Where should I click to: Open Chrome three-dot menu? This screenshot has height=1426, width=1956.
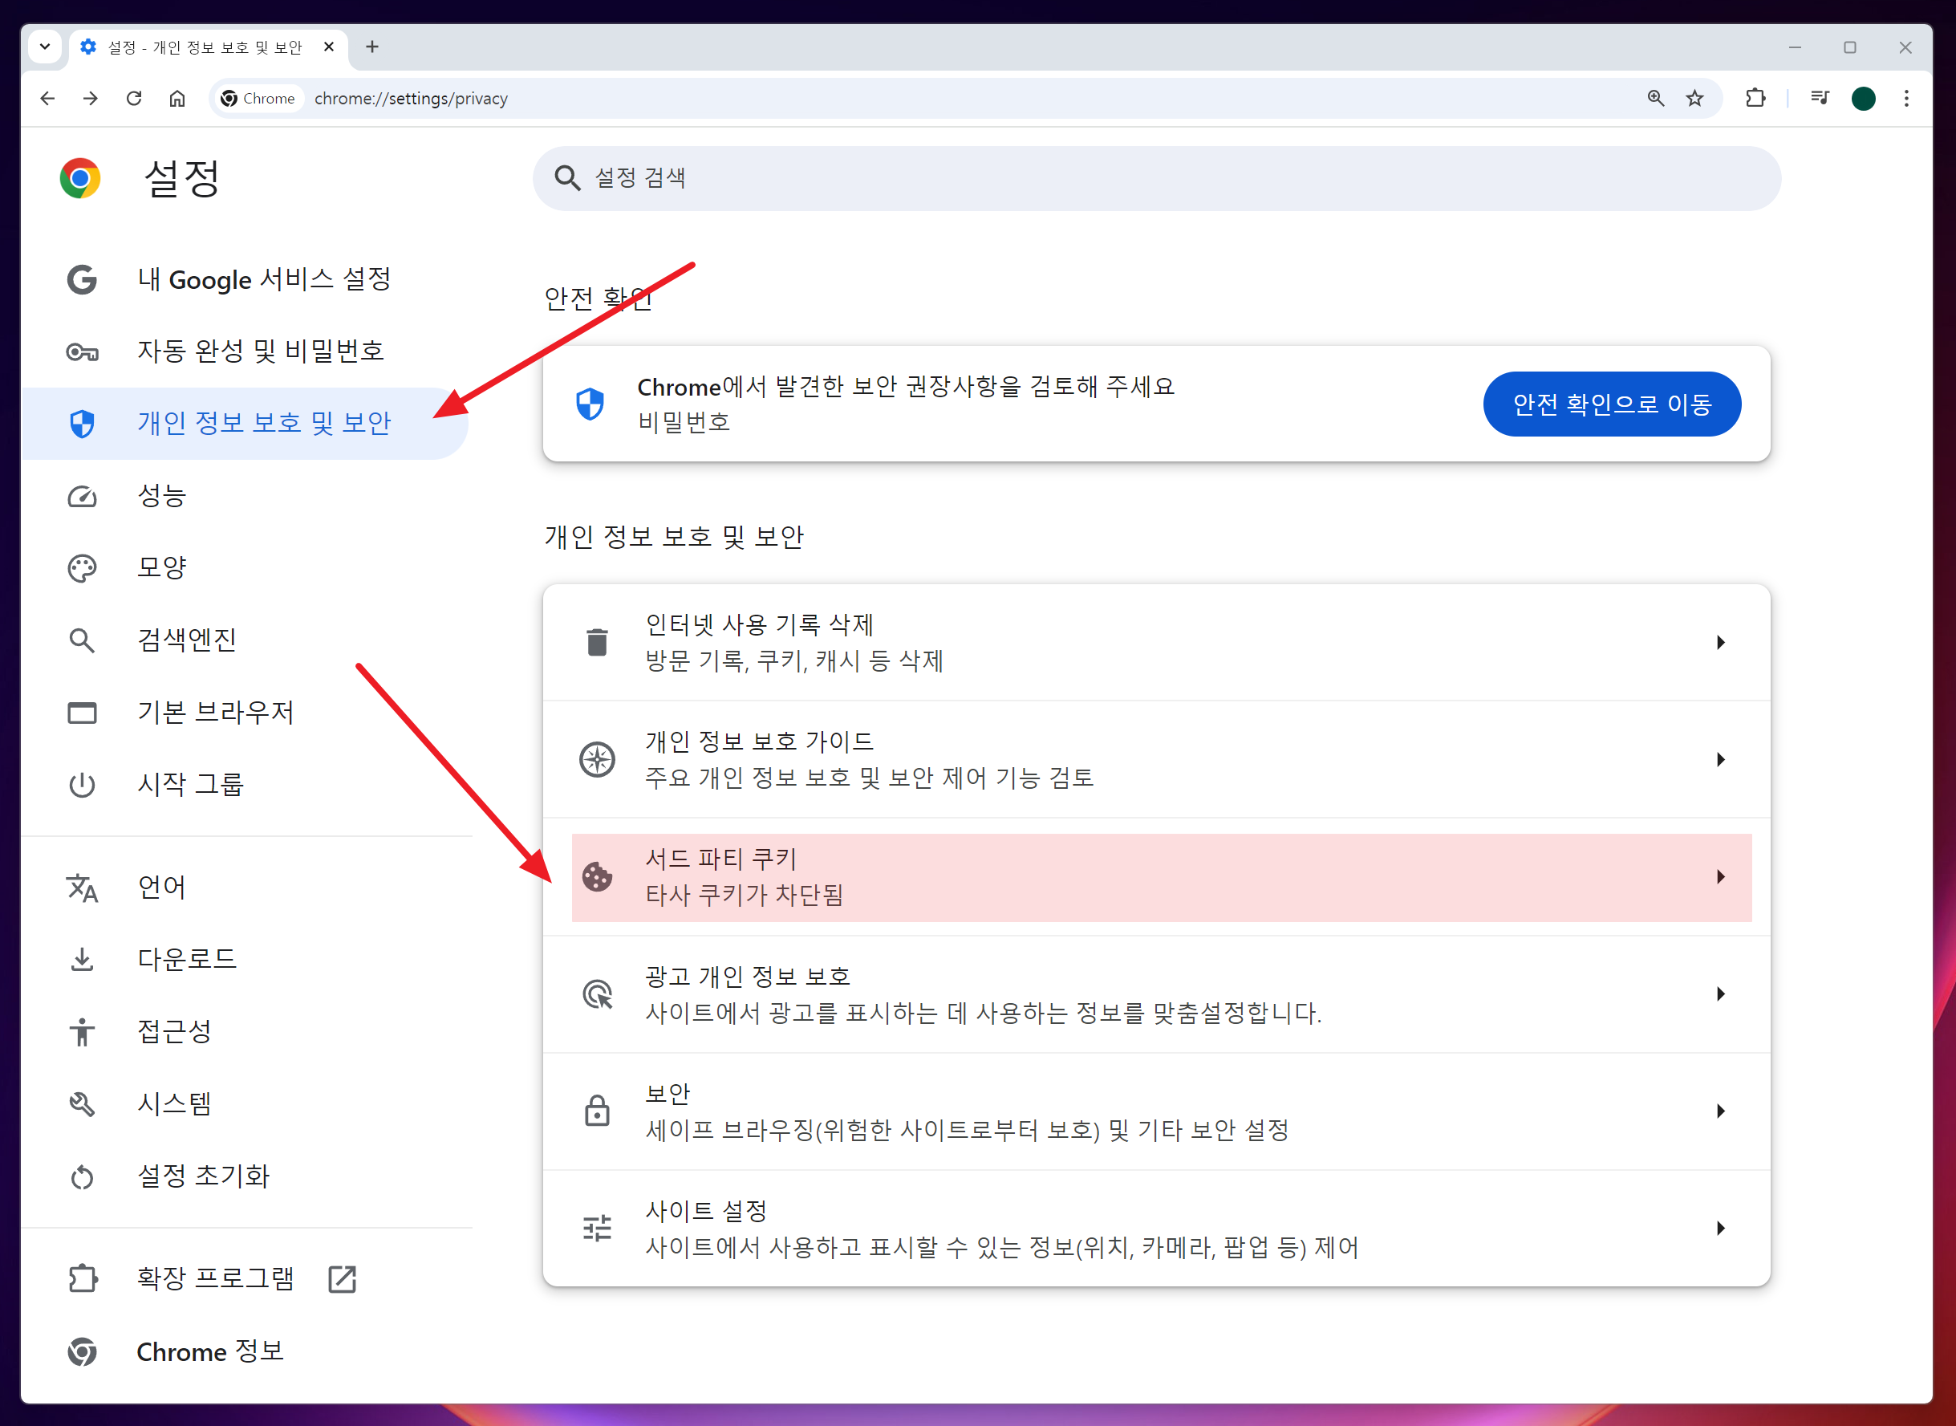point(1906,99)
